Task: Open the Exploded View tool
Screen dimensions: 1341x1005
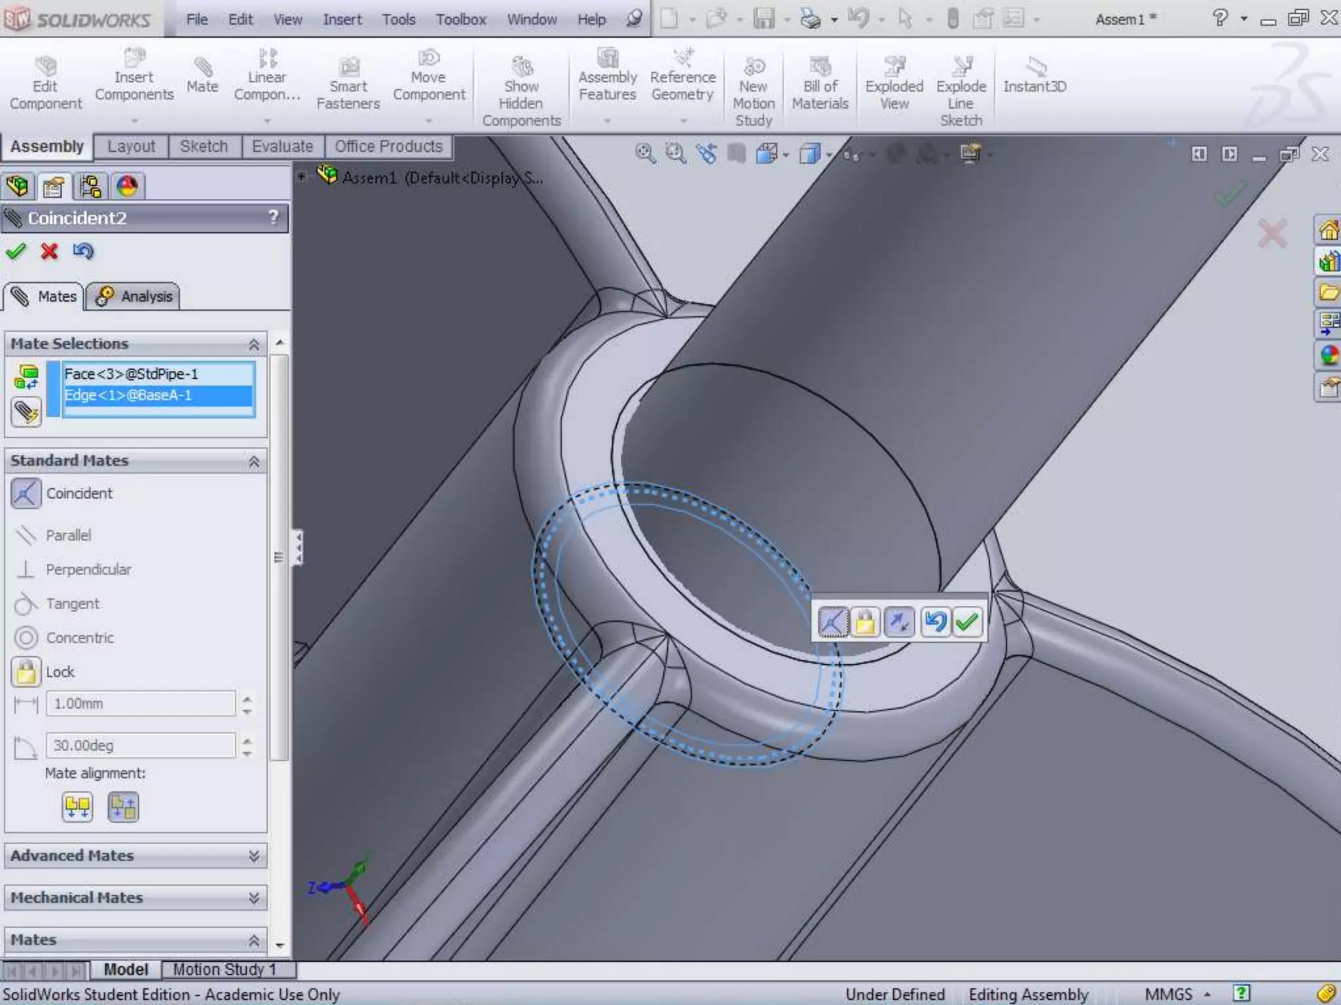Action: point(894,84)
